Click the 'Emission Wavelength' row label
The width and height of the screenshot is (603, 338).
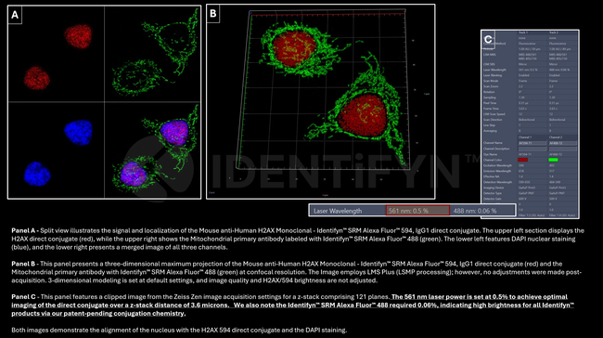(x=497, y=171)
